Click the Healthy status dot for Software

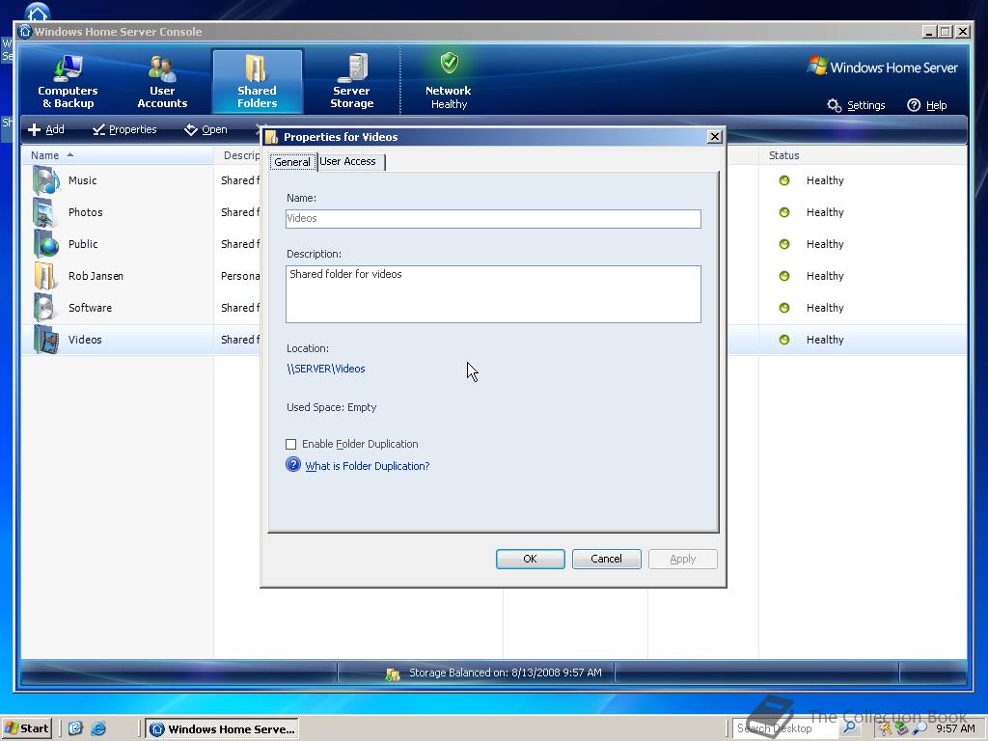click(x=784, y=308)
